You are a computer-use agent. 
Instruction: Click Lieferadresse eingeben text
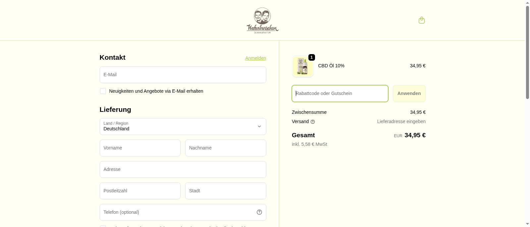(401, 121)
